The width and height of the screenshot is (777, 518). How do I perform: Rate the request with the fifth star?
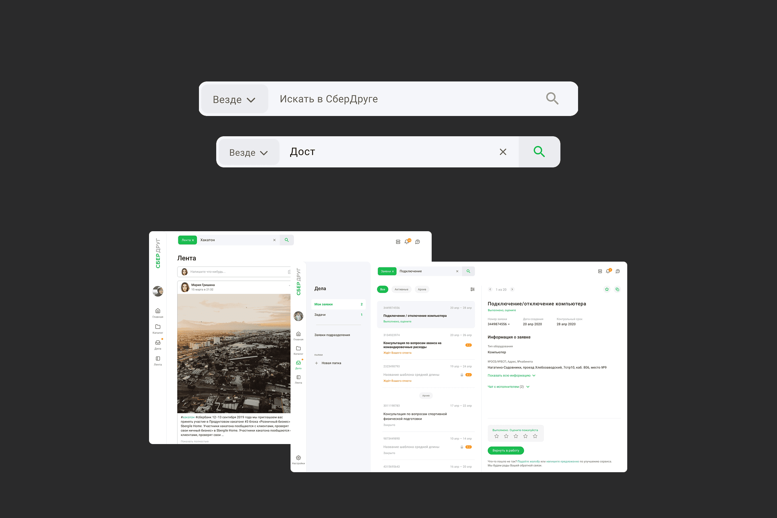coord(535,436)
